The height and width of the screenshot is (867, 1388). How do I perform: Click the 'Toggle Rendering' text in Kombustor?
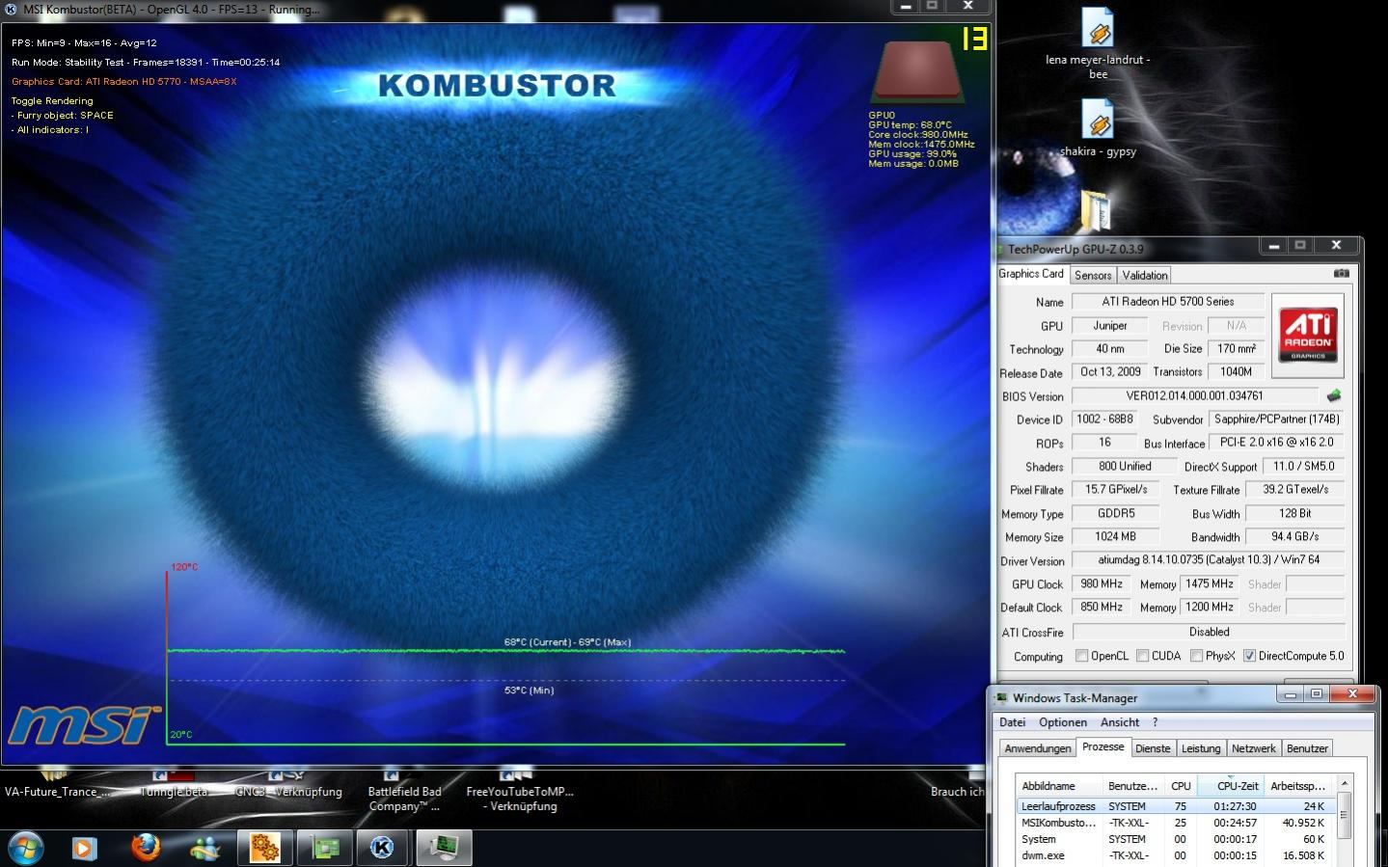(52, 100)
